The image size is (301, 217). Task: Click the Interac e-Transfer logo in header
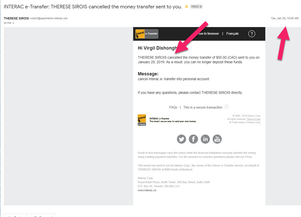147,34
